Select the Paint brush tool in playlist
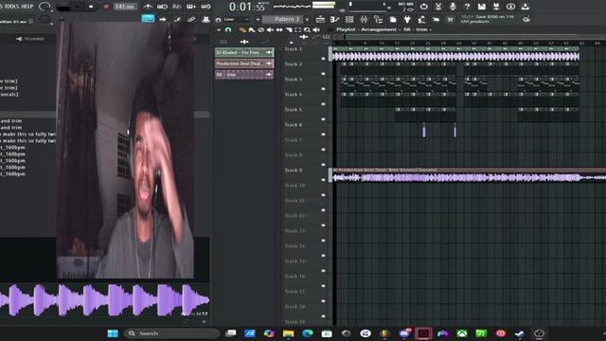Screen dimensions: 606x341 pos(252,29)
